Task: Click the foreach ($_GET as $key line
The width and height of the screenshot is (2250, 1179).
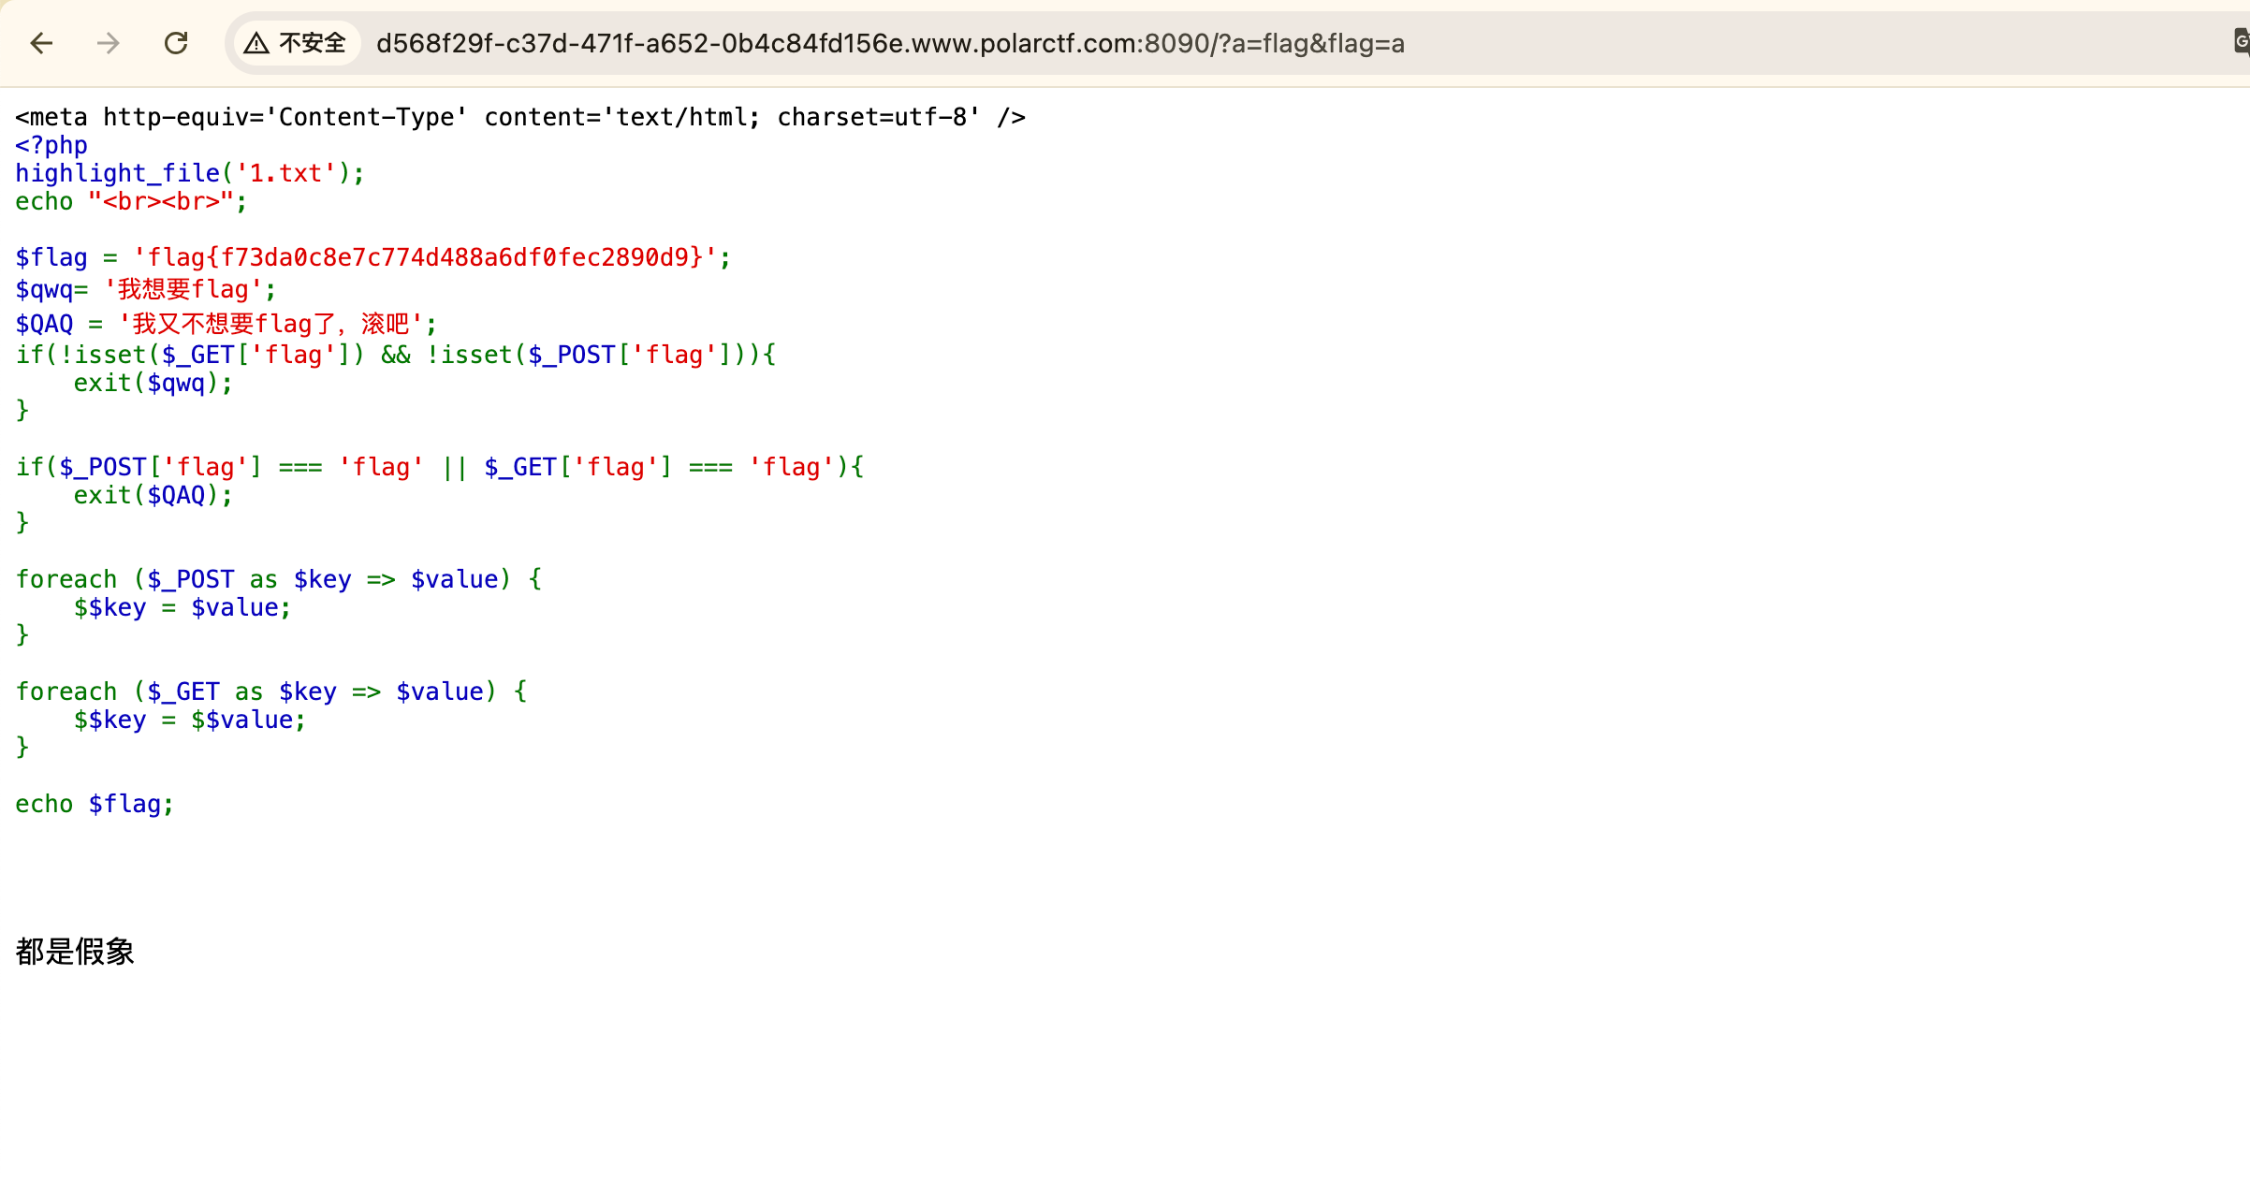Action: [271, 691]
